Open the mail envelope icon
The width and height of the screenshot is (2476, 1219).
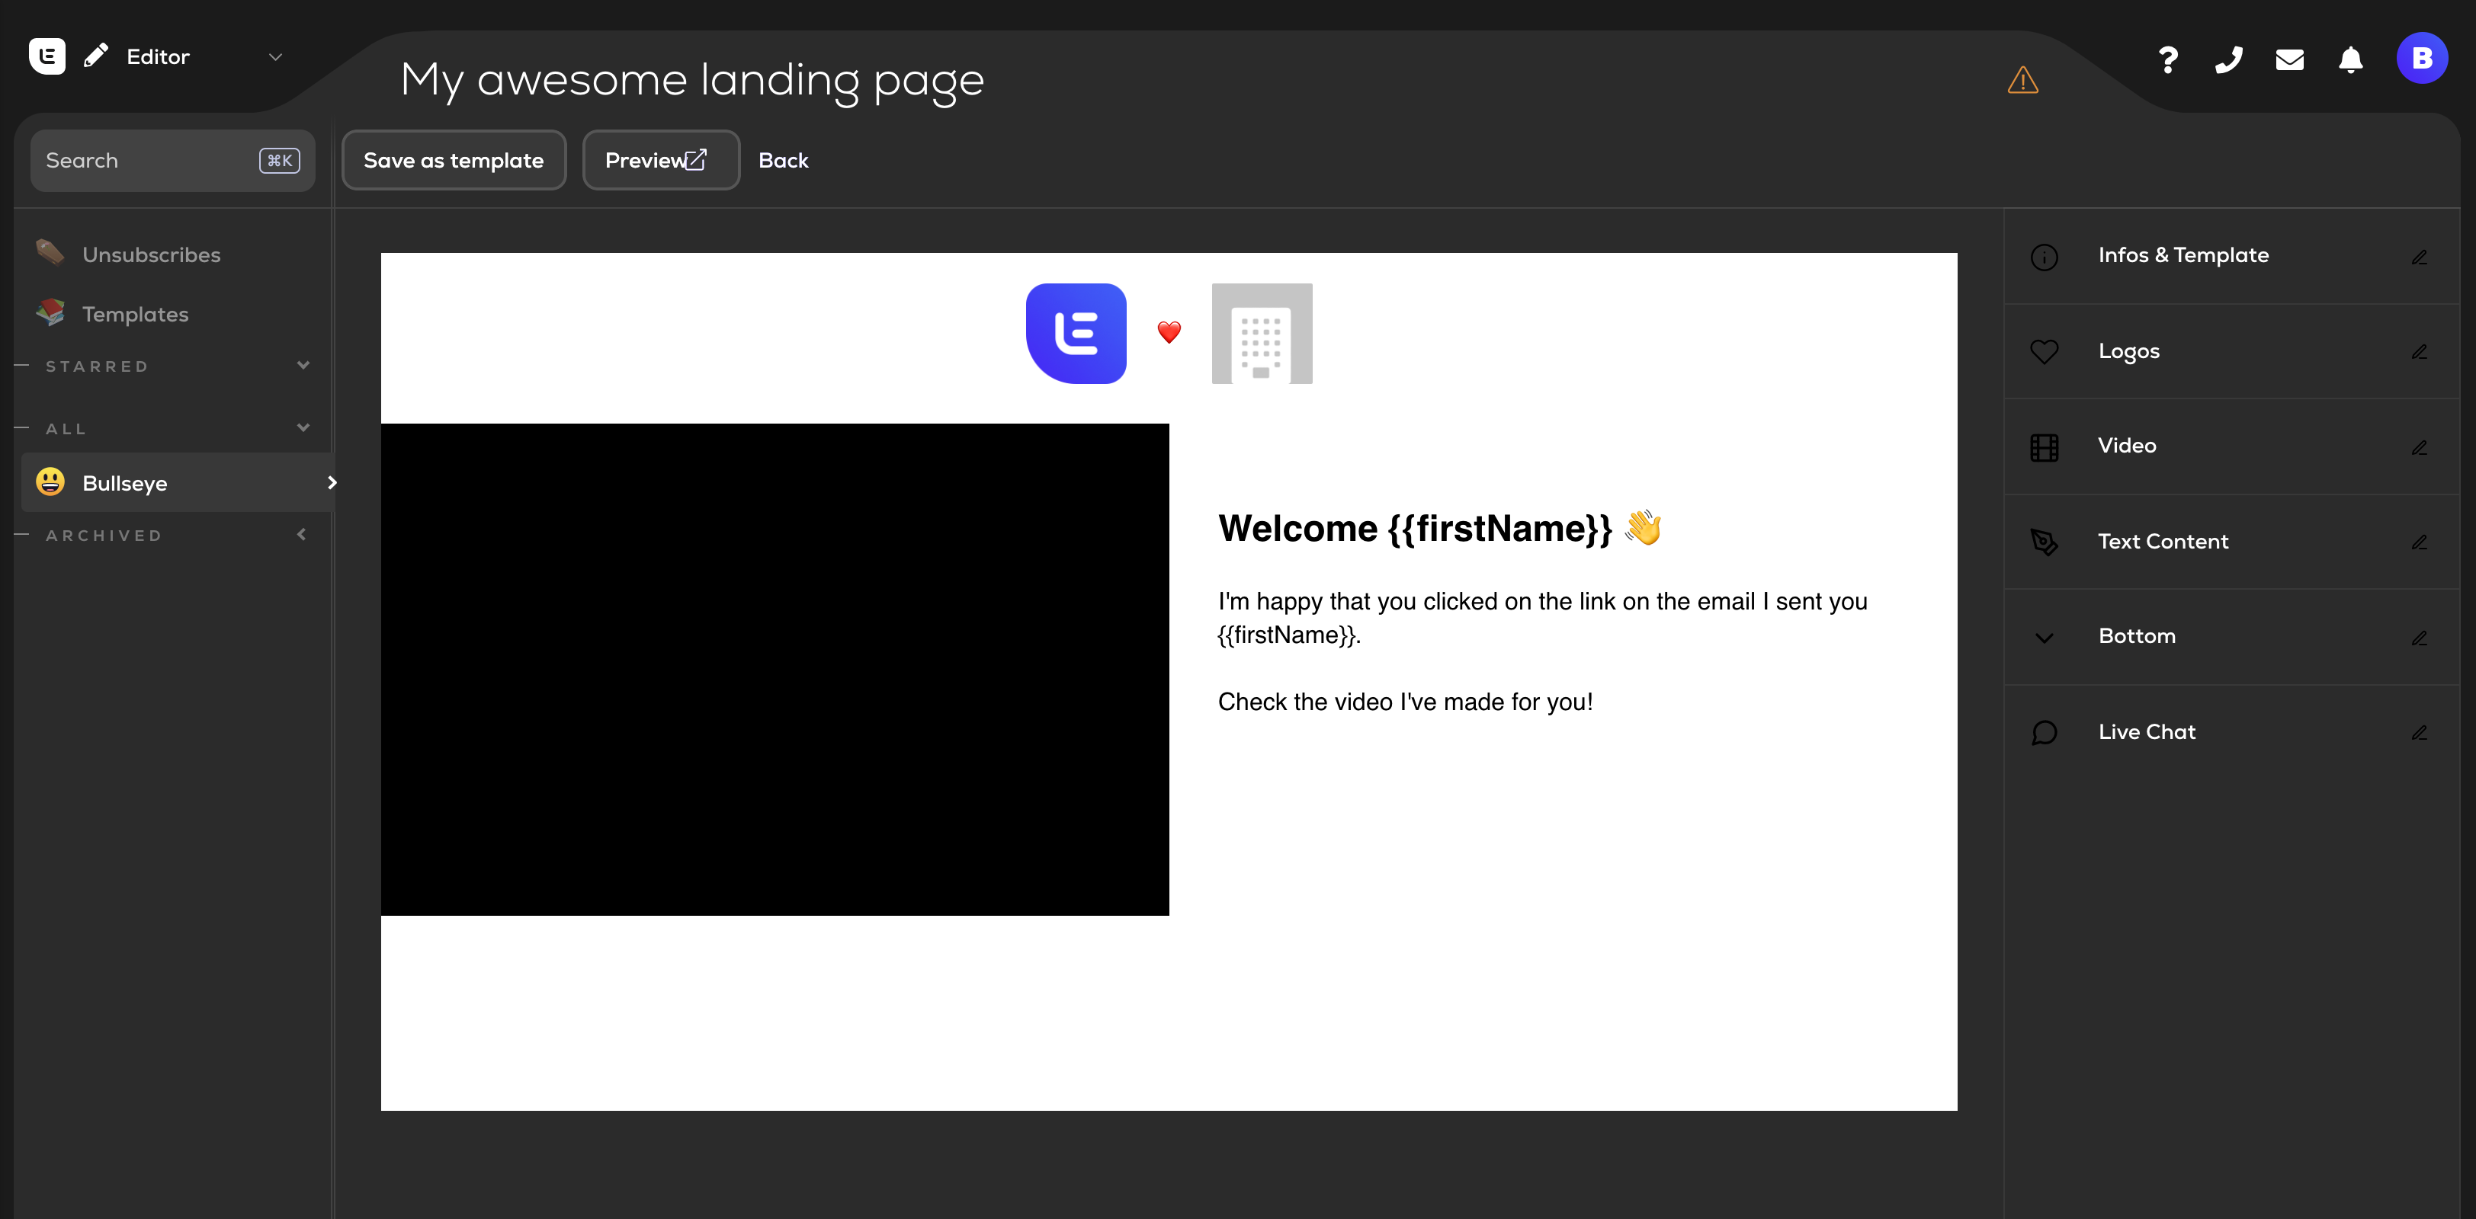tap(2289, 59)
